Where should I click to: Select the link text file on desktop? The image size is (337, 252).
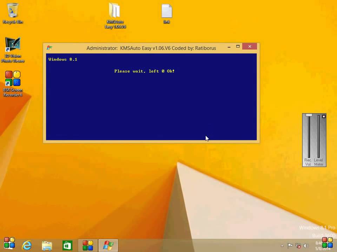point(166,13)
